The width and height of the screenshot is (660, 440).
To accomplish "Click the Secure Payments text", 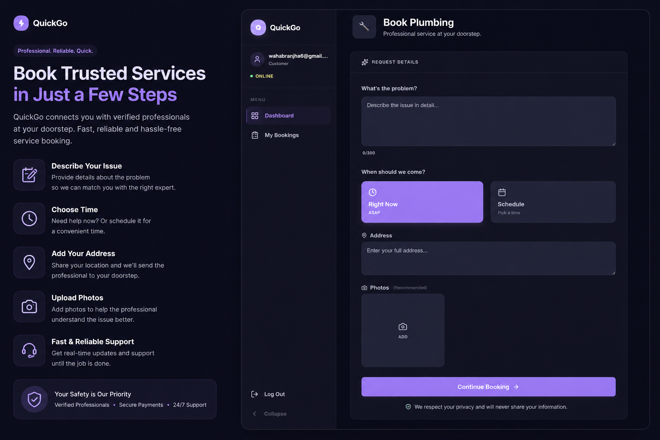I will [141, 405].
